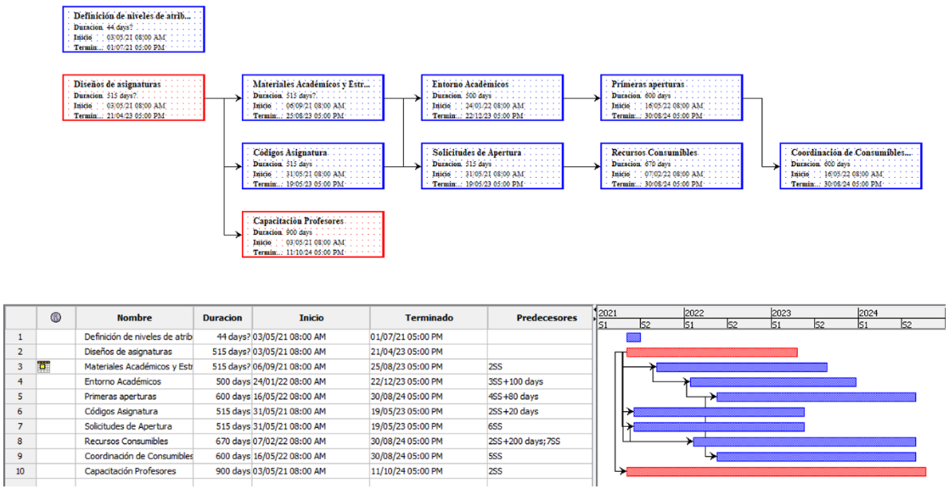949x489 pixels.
Task: Click the indicator icon in row 3
Action: (45, 366)
